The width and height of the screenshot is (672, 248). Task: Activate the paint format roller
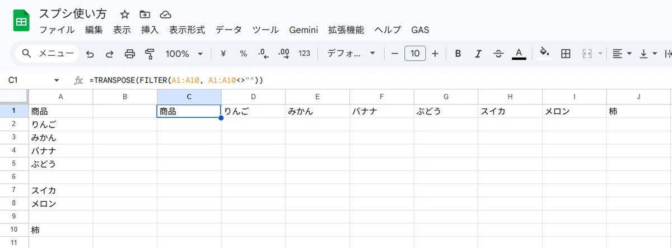[x=150, y=54]
